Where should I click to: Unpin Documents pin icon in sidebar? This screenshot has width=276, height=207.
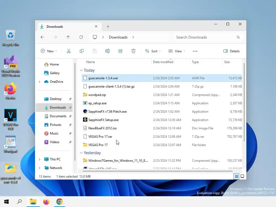coord(70,116)
